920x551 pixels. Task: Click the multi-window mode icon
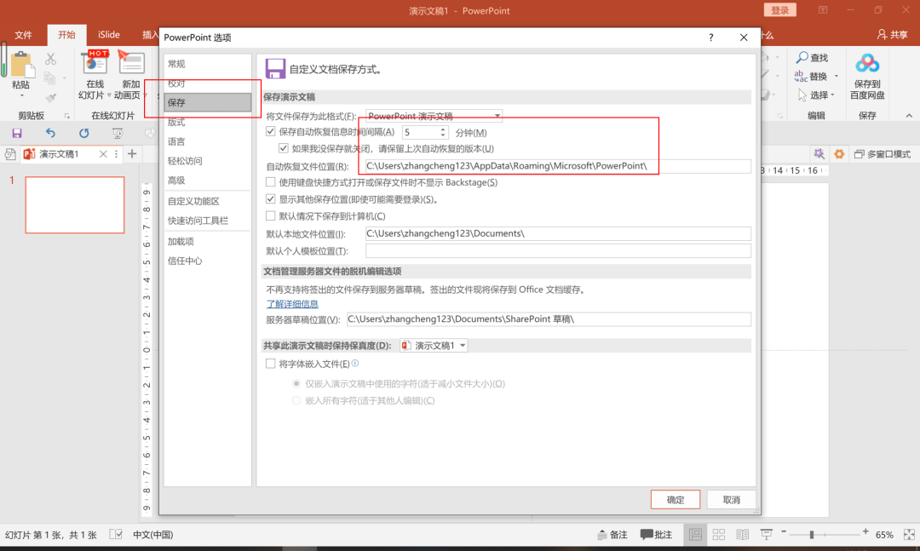coord(859,154)
